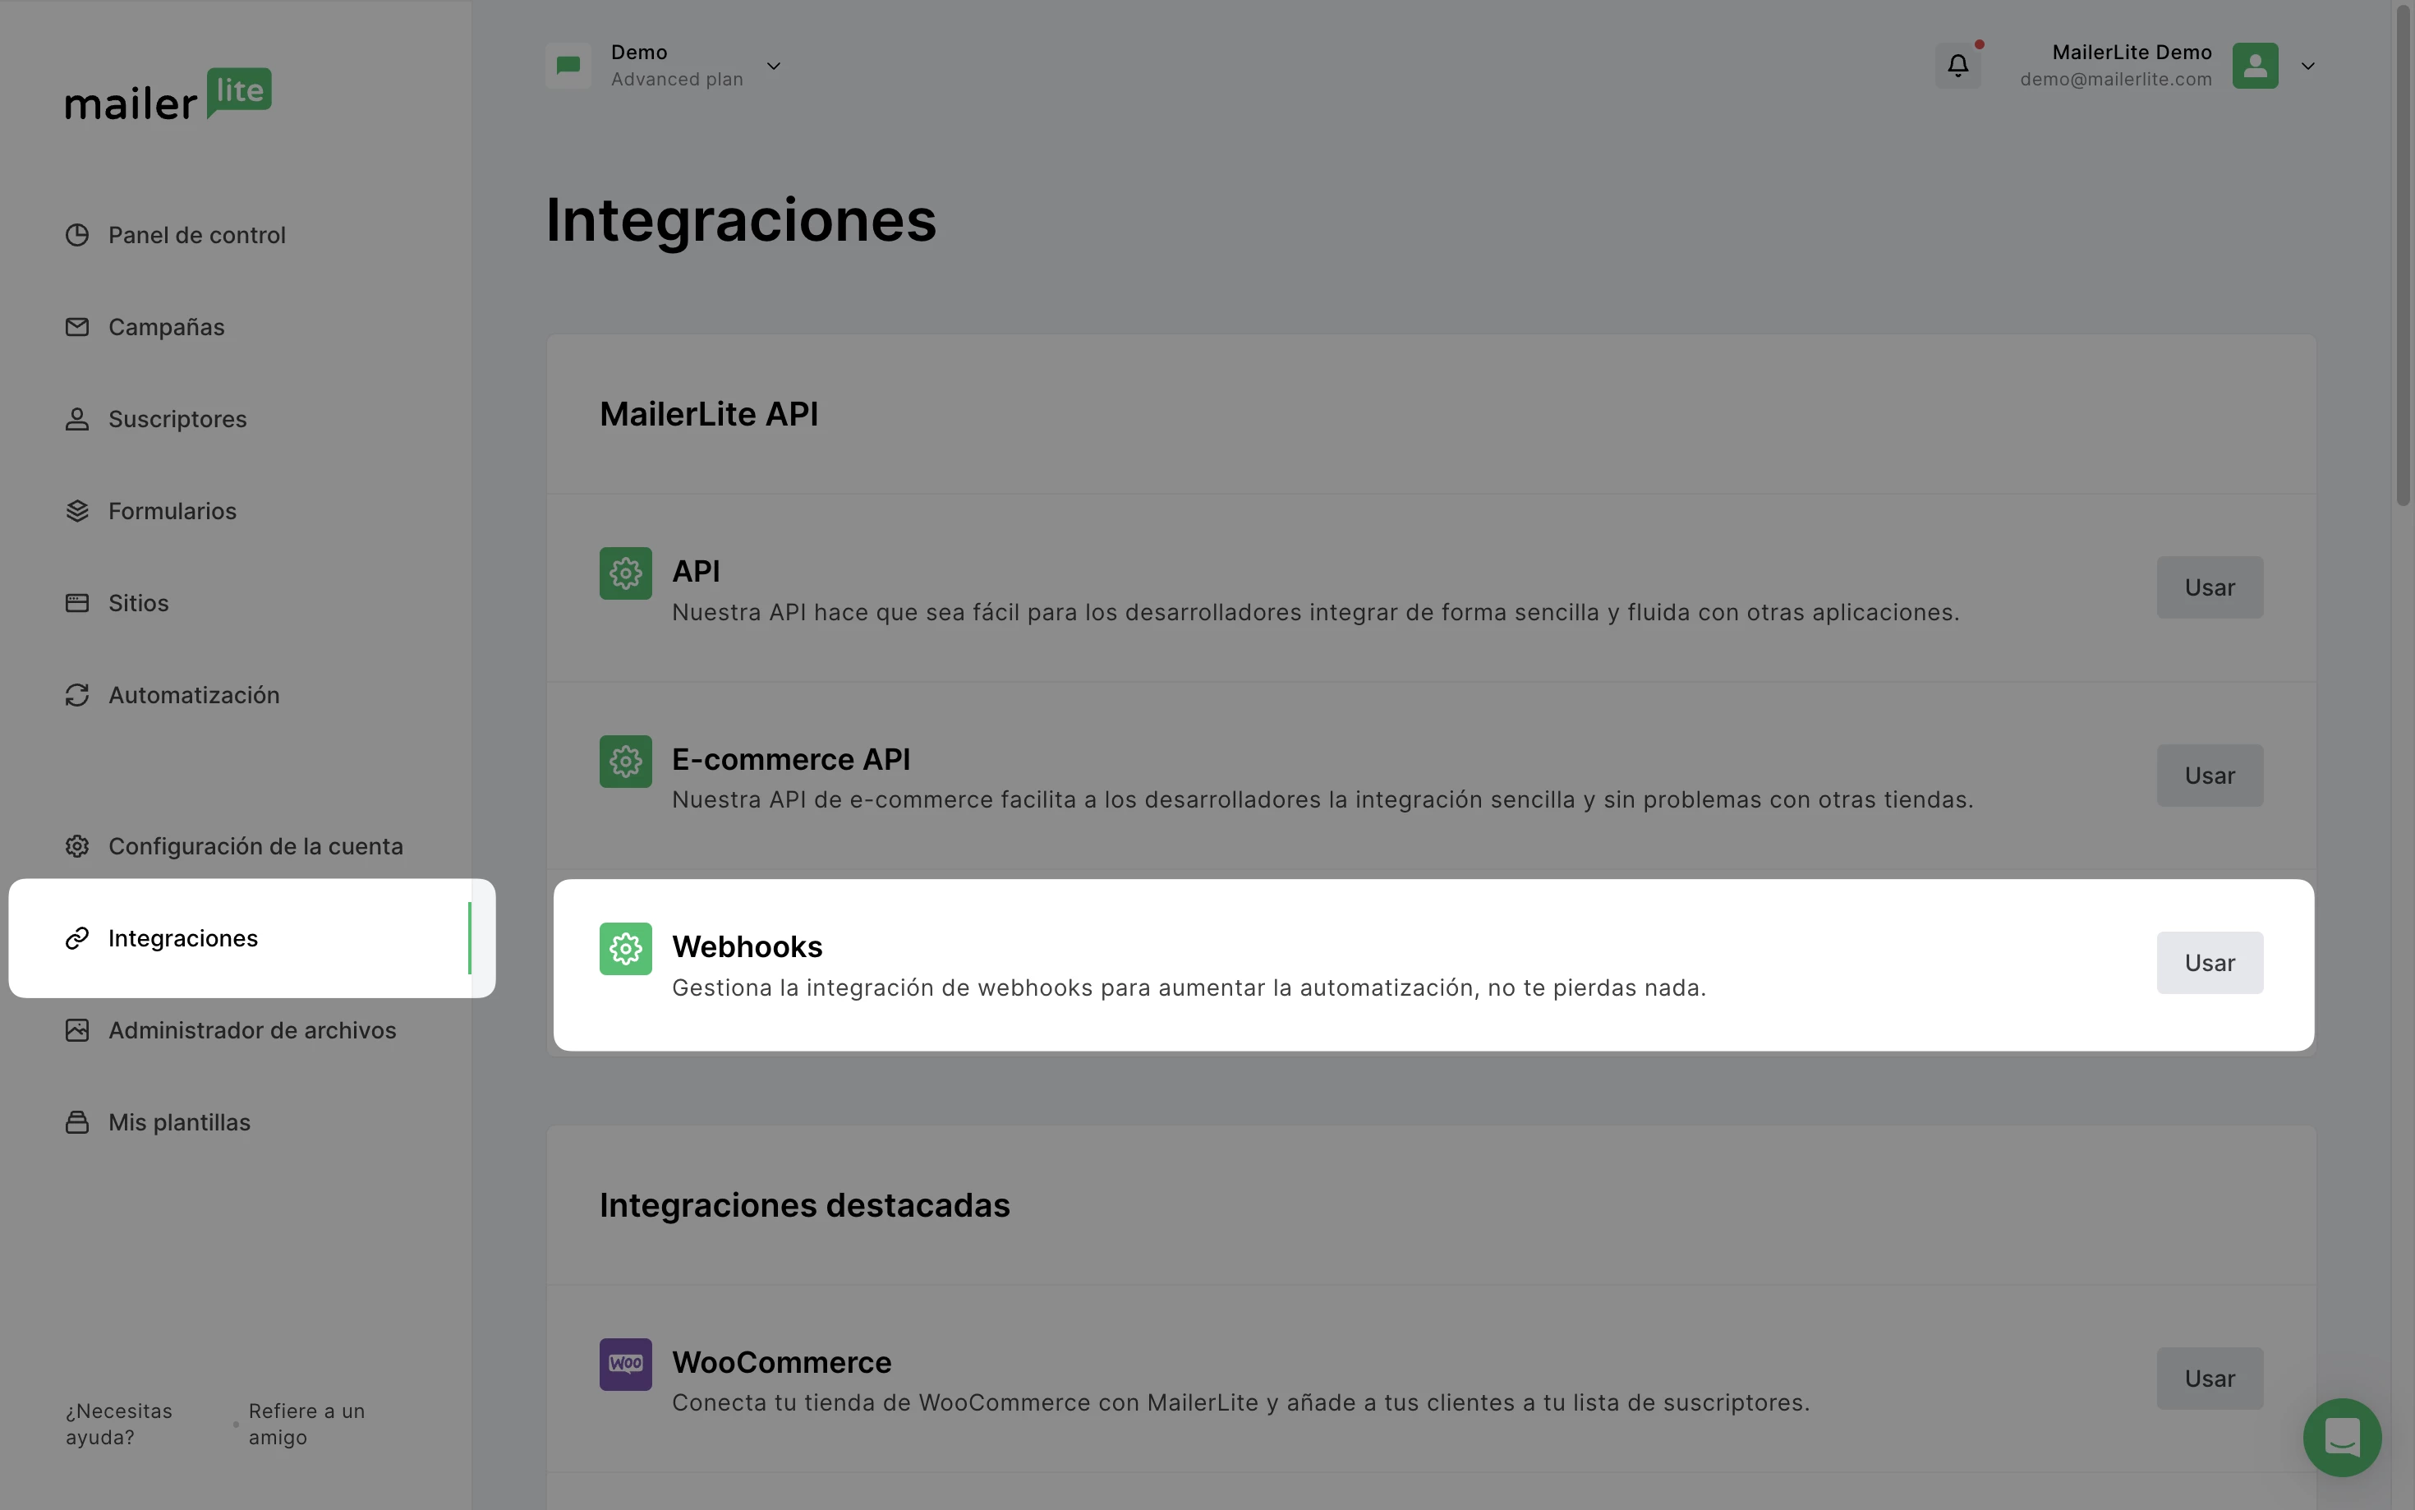Click the Demo account flag icon
This screenshot has width=2415, height=1510.
568,66
